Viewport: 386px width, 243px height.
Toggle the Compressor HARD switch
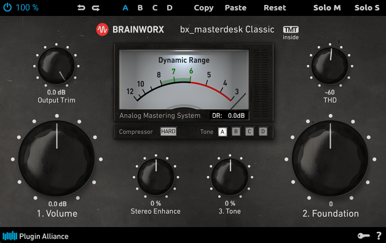click(x=168, y=131)
